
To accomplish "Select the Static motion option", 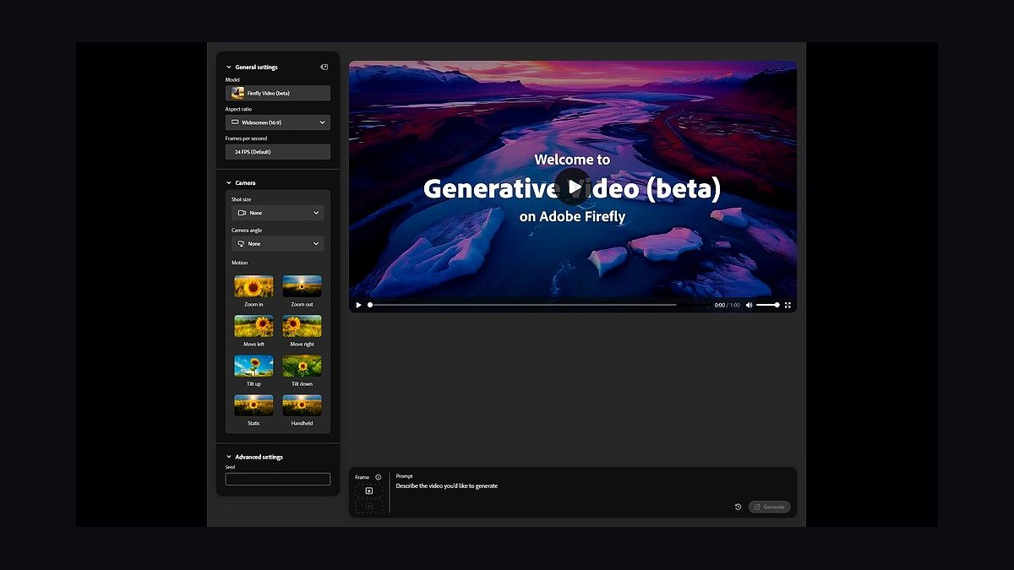I will point(253,404).
